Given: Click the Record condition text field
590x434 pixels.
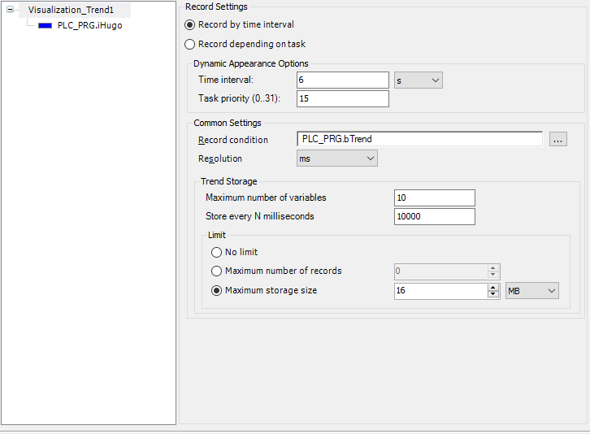Looking at the screenshot, I should pos(420,139).
